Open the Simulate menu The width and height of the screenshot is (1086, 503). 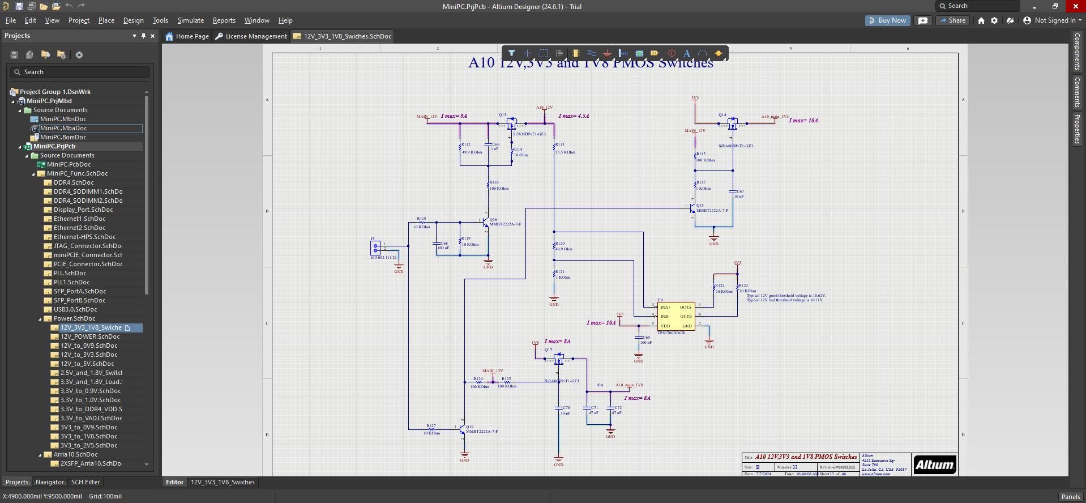190,20
